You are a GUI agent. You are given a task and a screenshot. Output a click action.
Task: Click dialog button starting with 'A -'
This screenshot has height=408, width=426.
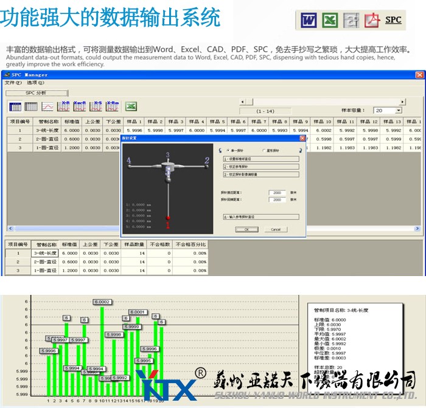click(x=261, y=217)
